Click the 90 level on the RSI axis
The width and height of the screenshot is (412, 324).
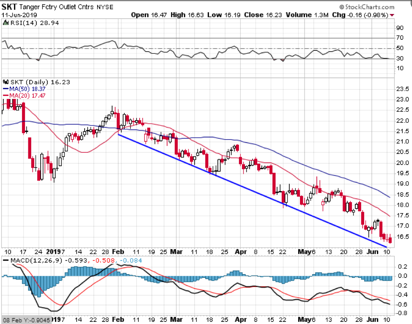(400, 28)
